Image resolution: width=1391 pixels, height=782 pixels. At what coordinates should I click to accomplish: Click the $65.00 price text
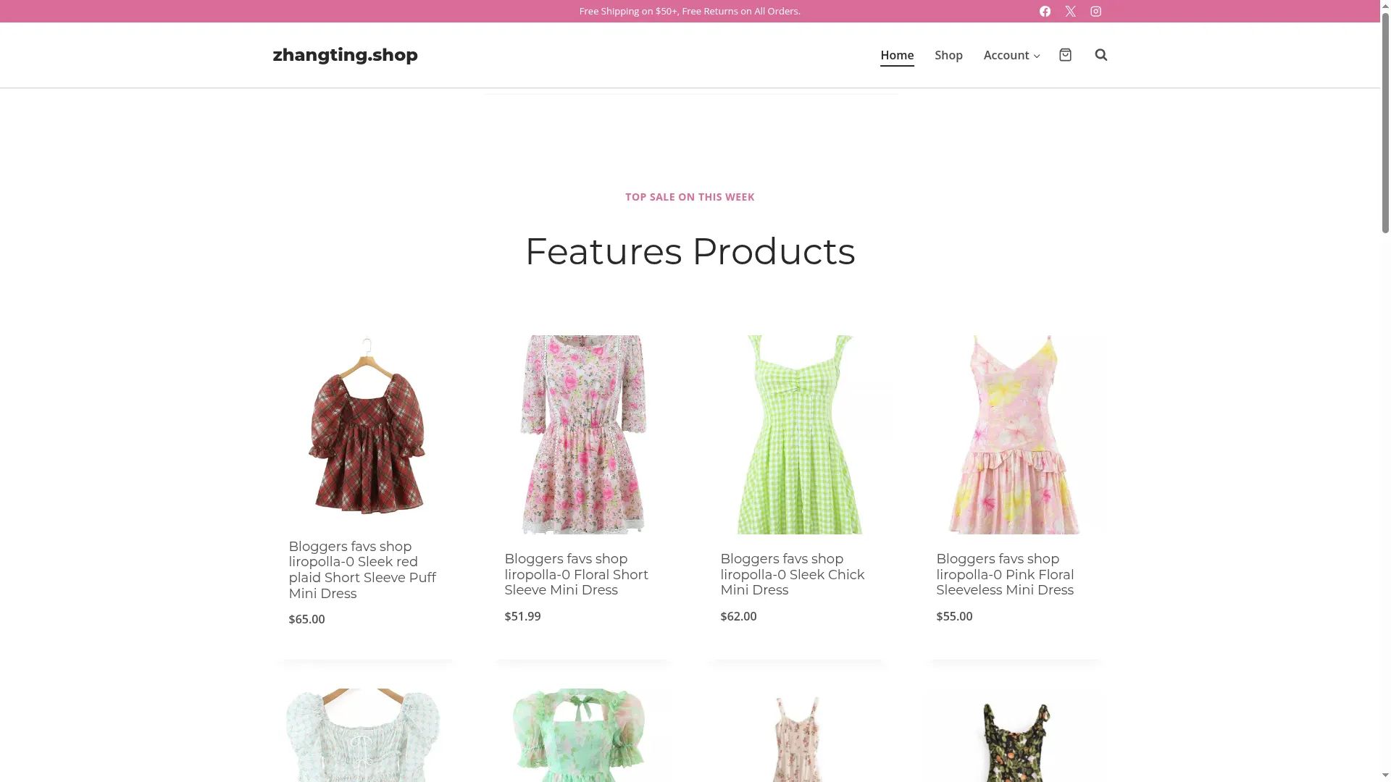(x=306, y=619)
